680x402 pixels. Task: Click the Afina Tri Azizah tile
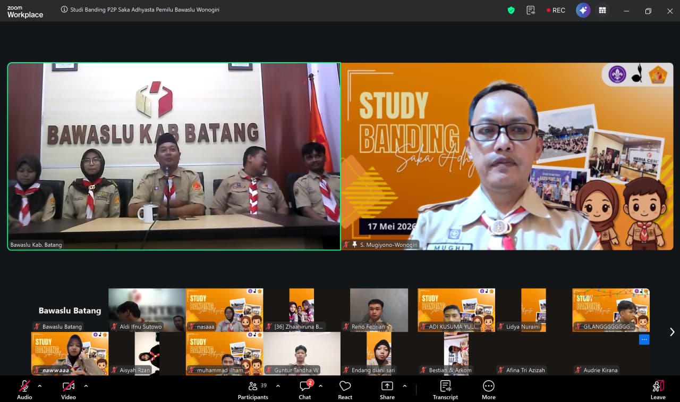click(533, 354)
